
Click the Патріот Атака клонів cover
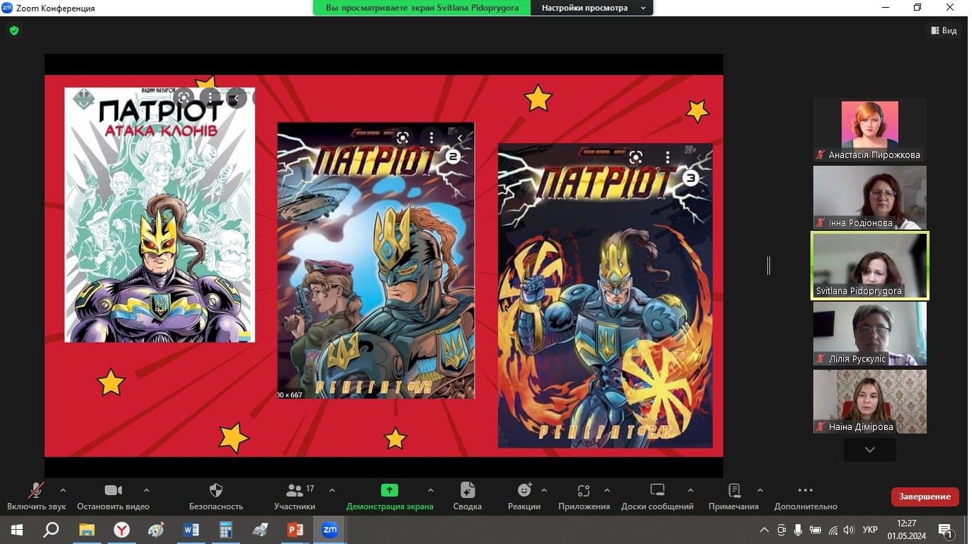click(159, 215)
